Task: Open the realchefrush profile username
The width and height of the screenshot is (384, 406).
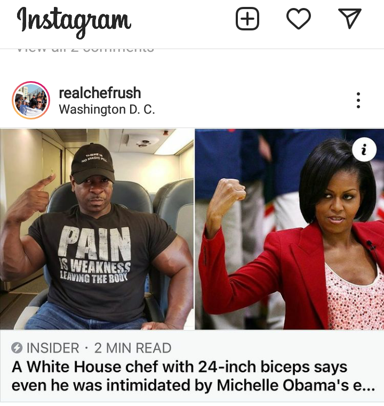Action: (x=100, y=93)
